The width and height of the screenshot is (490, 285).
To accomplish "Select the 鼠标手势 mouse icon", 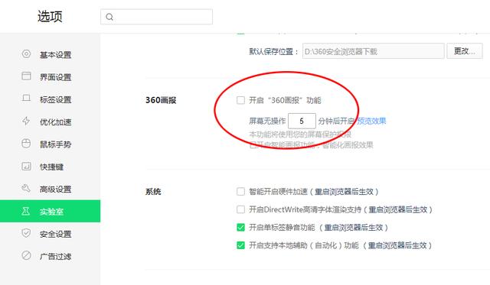I will point(26,144).
